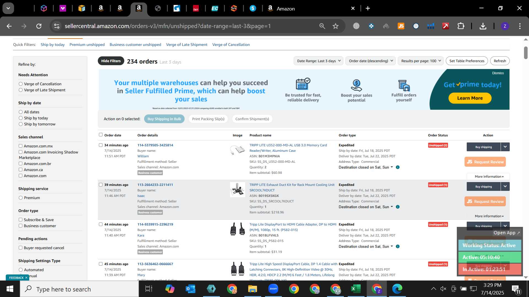Image resolution: width=529 pixels, height=297 pixels.
Task: Apply Verge of Cancellation quick filter
Action: [x=231, y=45]
